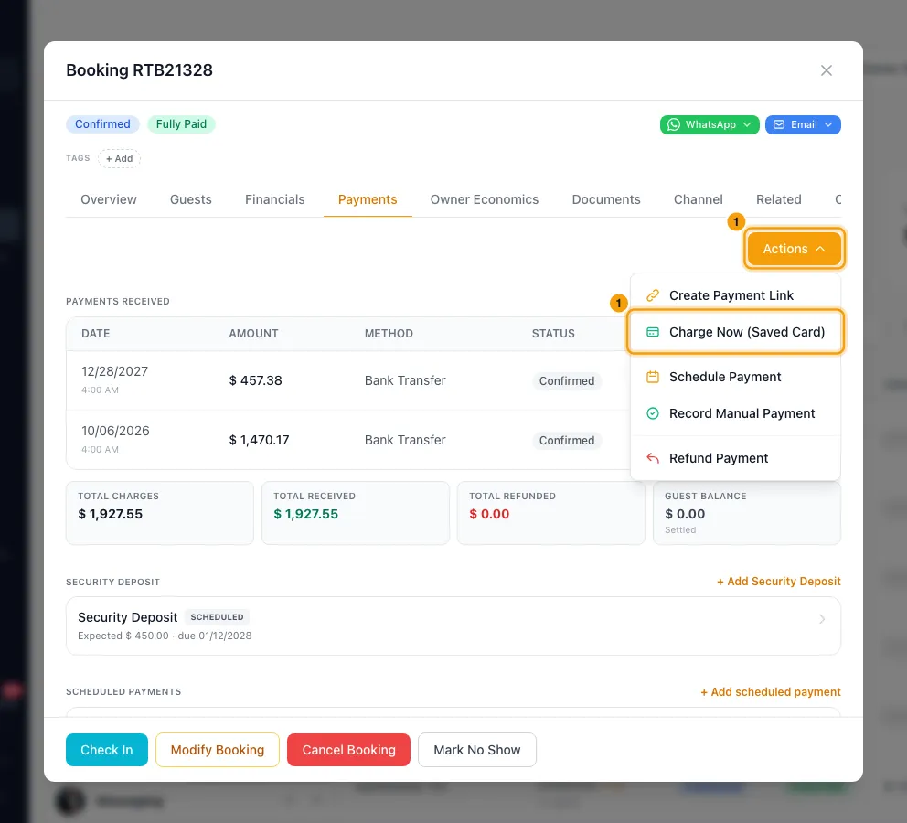Close the Booking RTB21328 dialog
Screen dimensions: 907x823
pos(826,70)
